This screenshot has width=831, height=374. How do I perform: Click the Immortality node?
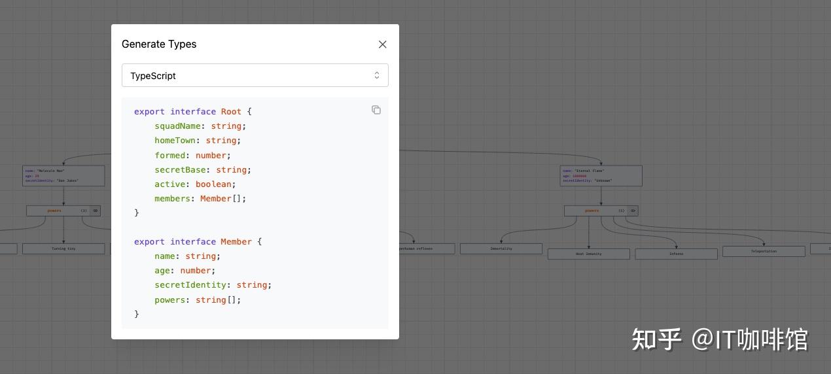pos(501,248)
